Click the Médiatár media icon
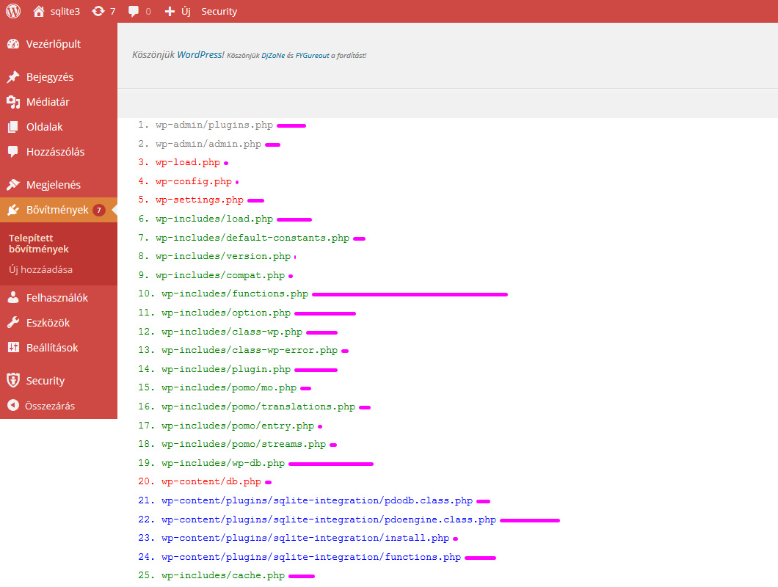The height and width of the screenshot is (587, 778). tap(13, 102)
